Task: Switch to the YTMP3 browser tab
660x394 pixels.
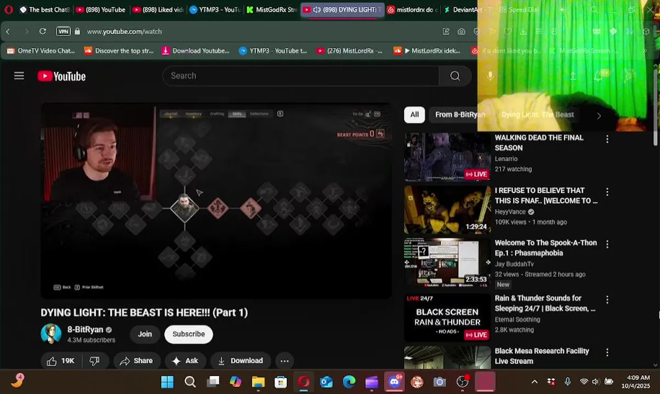Action: click(215, 9)
